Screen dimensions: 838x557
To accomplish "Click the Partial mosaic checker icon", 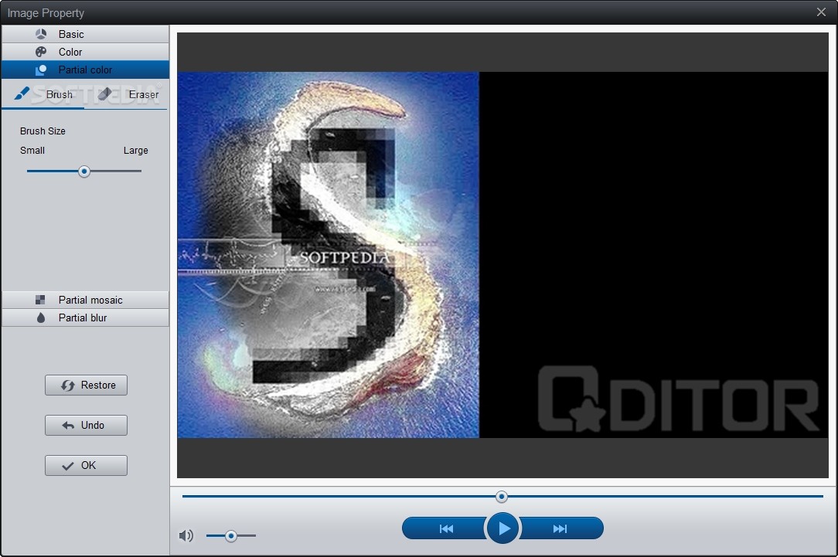I will point(40,300).
